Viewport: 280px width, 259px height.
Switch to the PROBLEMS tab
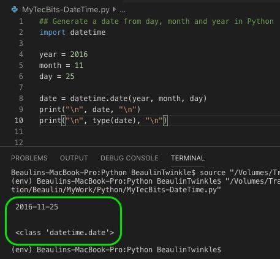[x=29, y=158]
